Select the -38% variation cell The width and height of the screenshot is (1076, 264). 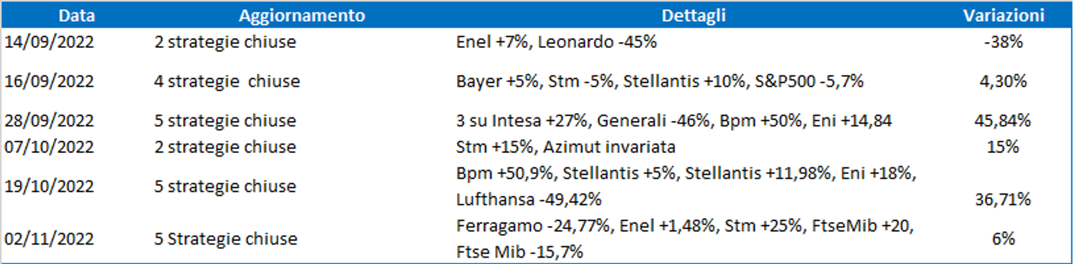click(x=1003, y=42)
